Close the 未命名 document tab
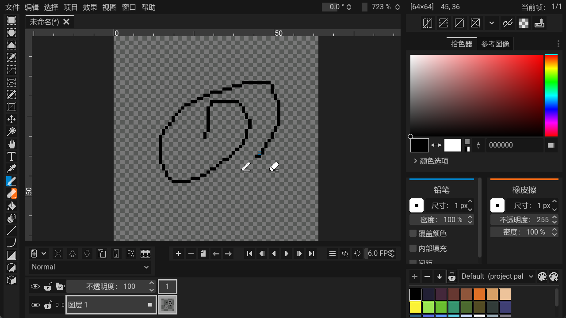 click(x=66, y=22)
